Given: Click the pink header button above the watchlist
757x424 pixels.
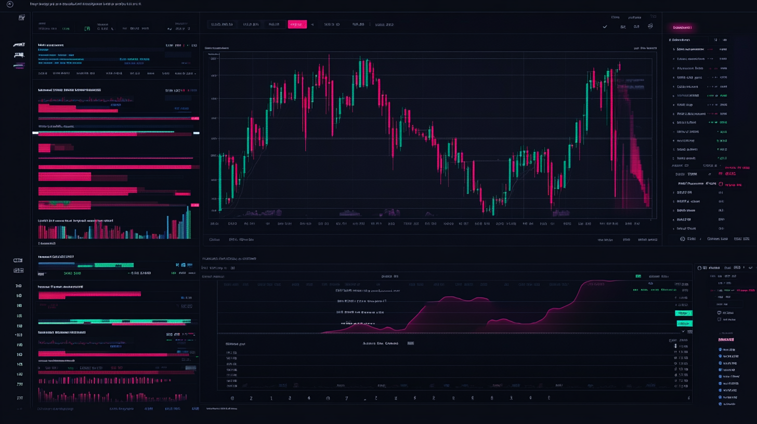Looking at the screenshot, I should click(683, 27).
